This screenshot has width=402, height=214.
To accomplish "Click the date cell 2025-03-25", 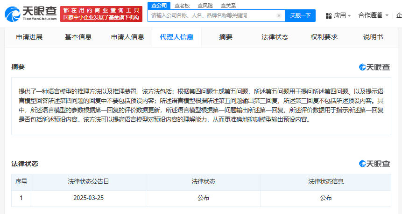I will pos(88,198).
